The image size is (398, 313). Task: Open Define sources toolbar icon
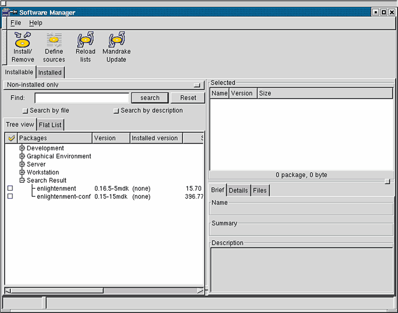[x=54, y=39]
